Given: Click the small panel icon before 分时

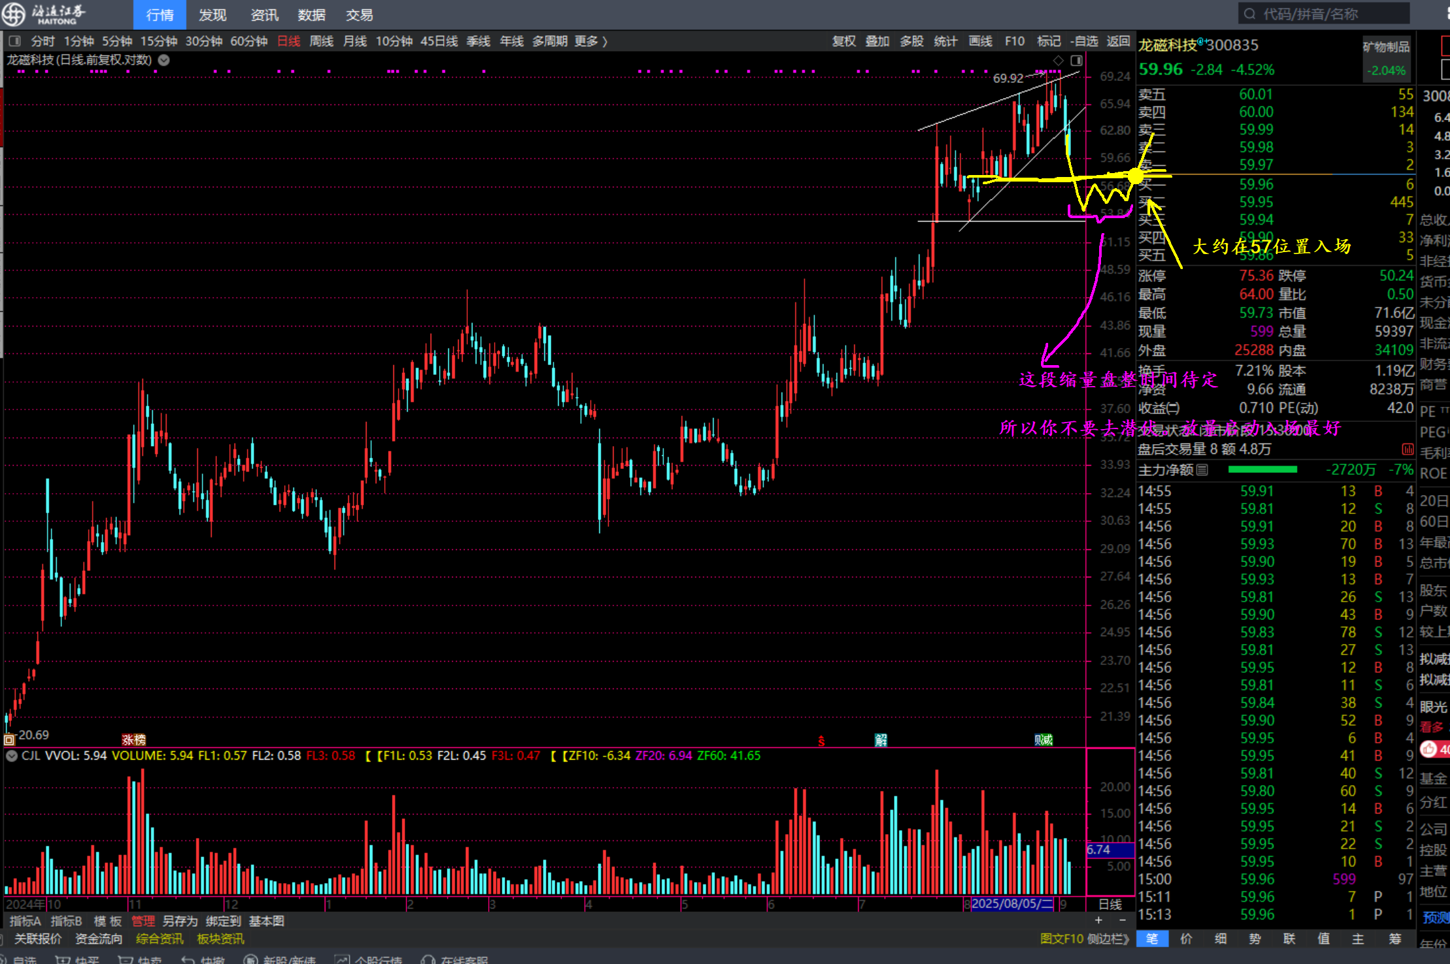Looking at the screenshot, I should click(x=16, y=41).
